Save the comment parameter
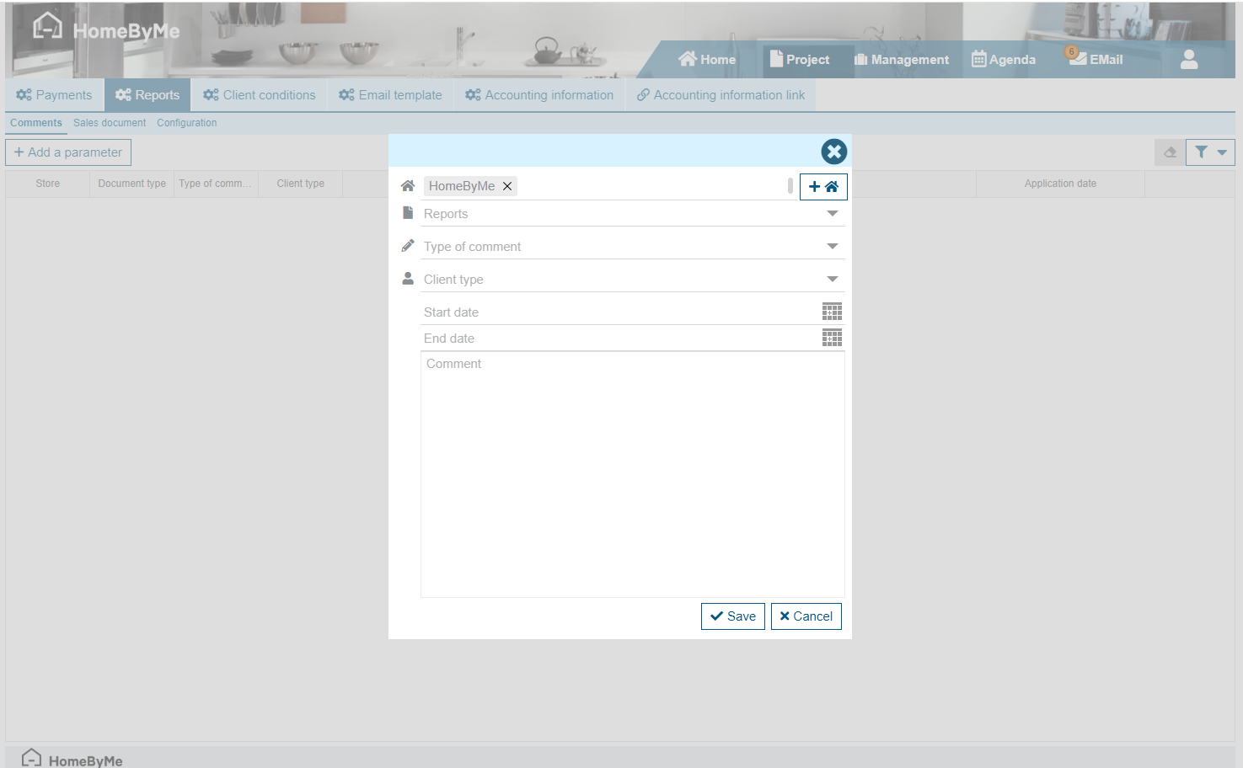The image size is (1243, 768). (x=732, y=616)
